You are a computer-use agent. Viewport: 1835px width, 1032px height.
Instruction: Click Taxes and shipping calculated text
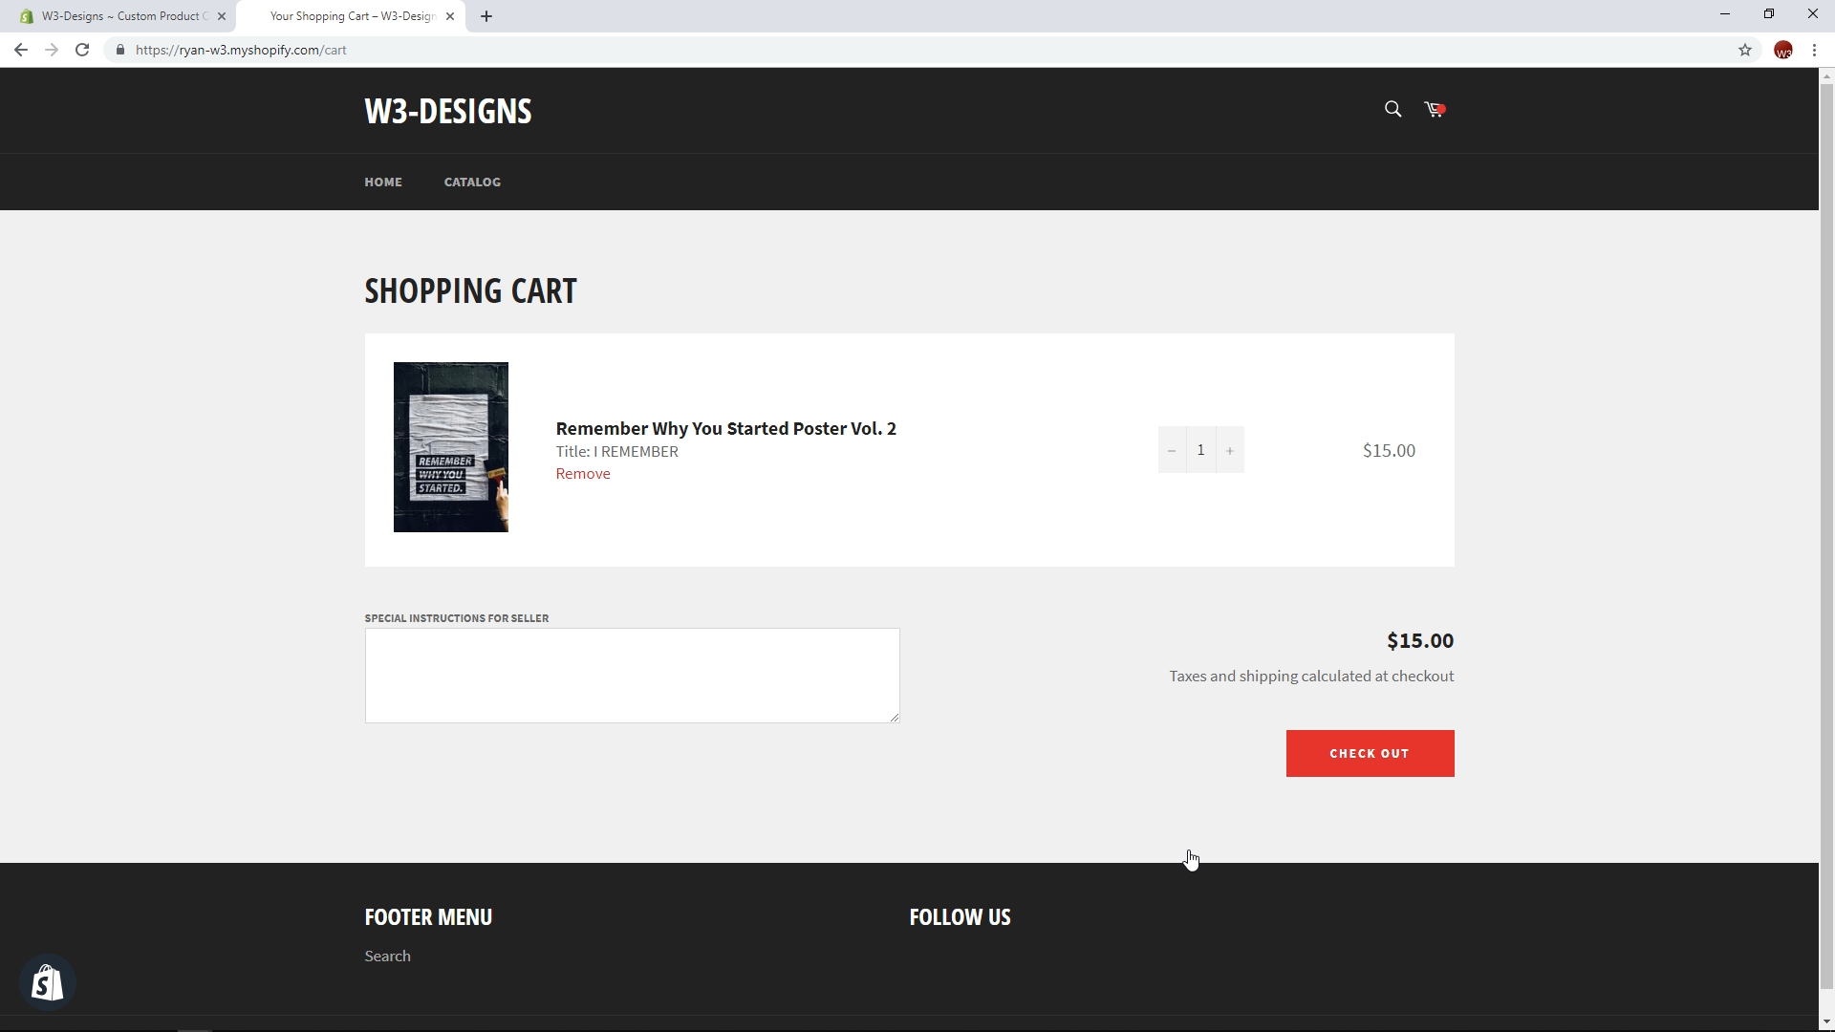pos(1311,677)
